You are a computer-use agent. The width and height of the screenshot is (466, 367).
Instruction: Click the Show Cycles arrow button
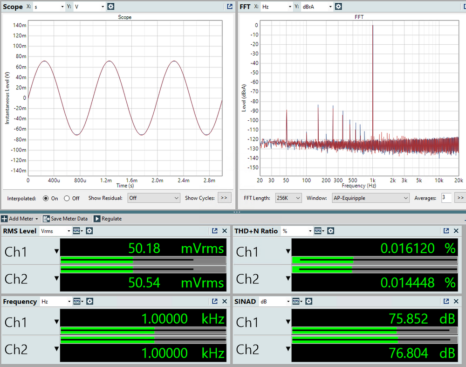tap(224, 198)
